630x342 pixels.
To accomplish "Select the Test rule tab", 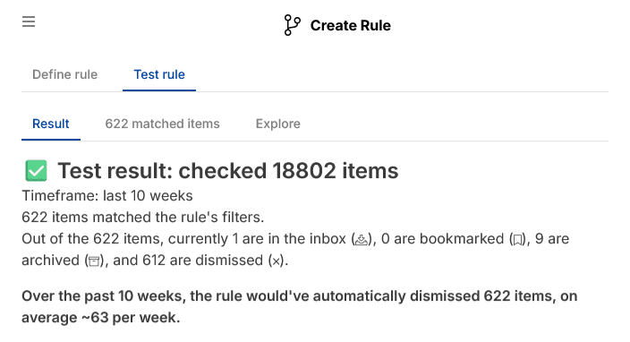I will pyautogui.click(x=159, y=74).
